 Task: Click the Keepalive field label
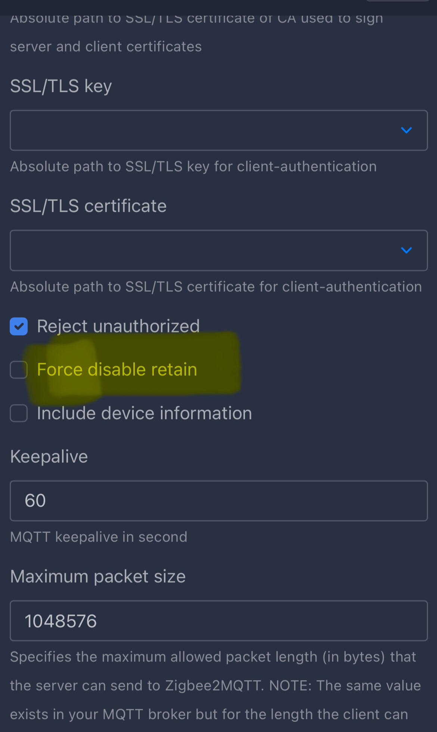point(49,457)
